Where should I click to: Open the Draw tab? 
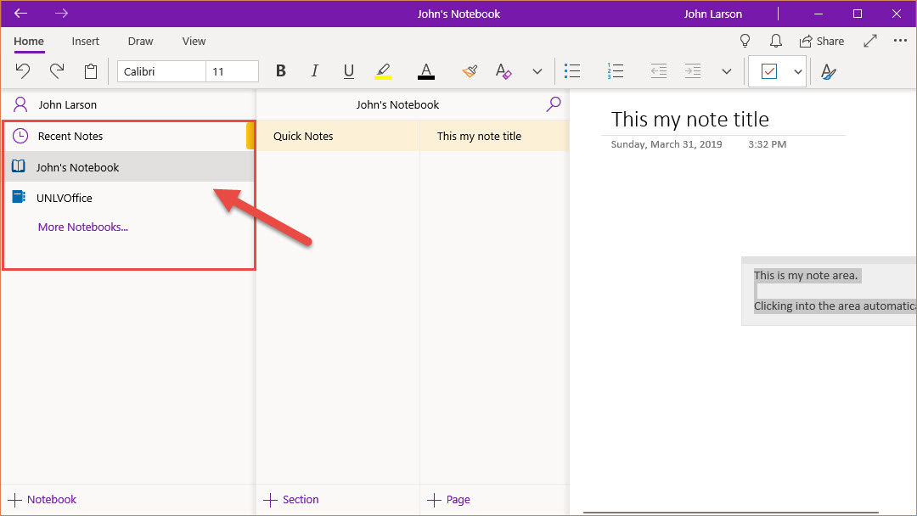(140, 41)
